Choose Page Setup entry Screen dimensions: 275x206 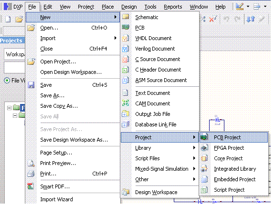click(x=73, y=153)
